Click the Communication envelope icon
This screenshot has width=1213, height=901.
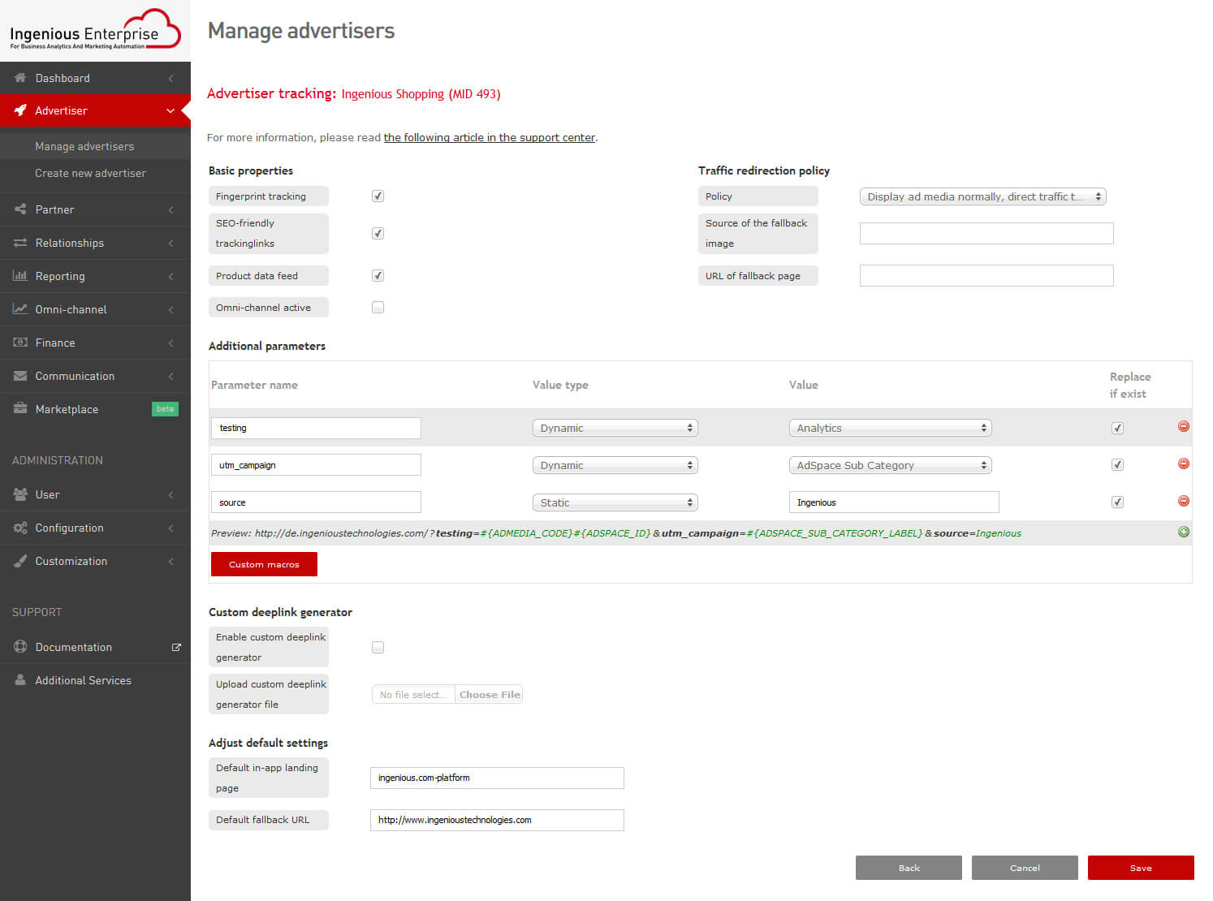(20, 376)
